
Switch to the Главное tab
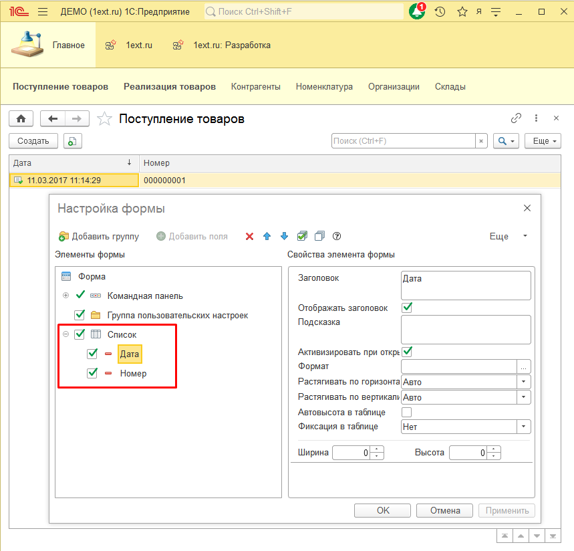click(67, 45)
